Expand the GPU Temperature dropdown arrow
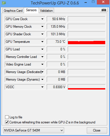The width and height of the screenshot is (110, 136). tap(42, 42)
